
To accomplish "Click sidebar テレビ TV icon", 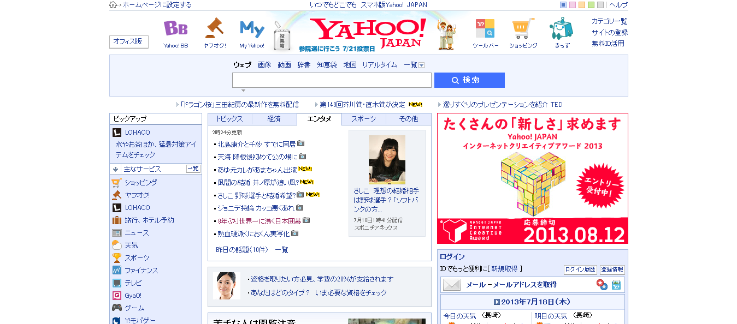I will tap(116, 283).
